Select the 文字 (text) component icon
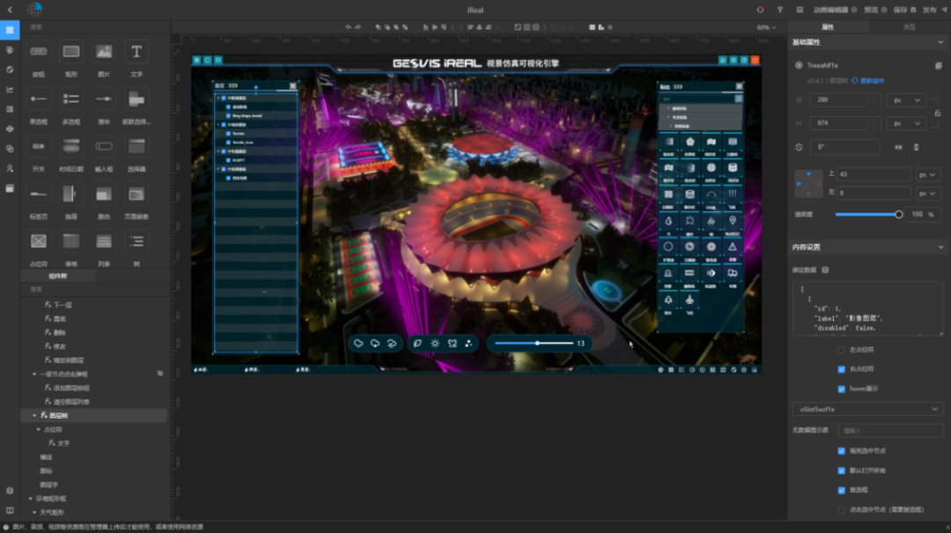 [136, 52]
